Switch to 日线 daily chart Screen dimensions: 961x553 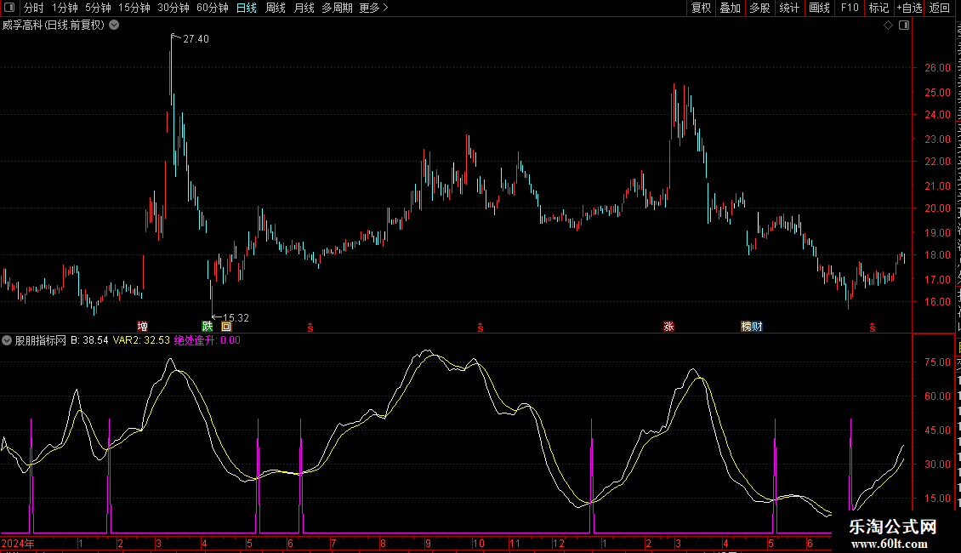point(247,8)
